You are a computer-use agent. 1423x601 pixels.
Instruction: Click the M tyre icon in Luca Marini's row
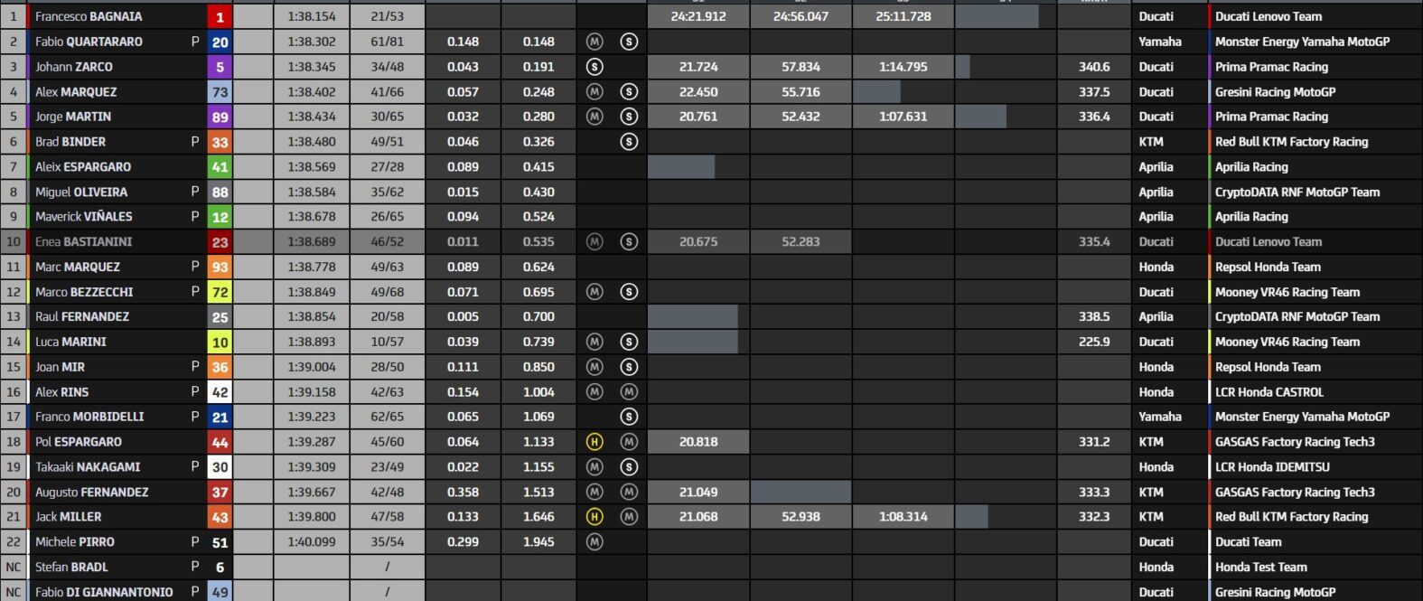594,342
